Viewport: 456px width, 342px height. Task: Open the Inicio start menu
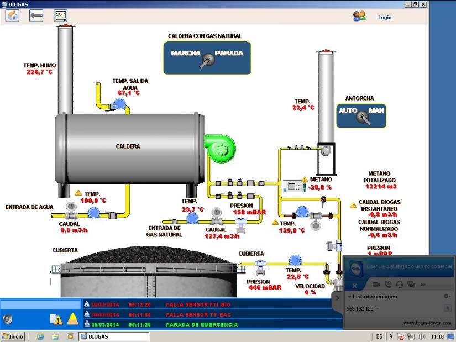tap(13, 336)
